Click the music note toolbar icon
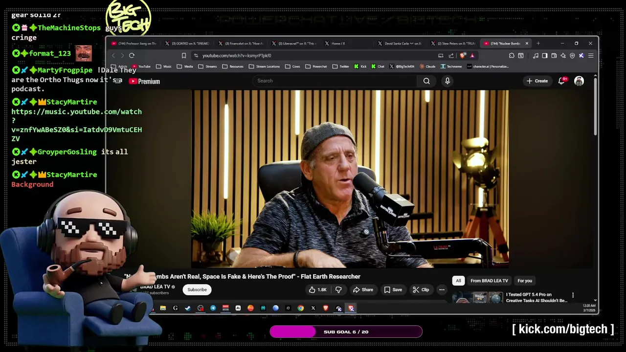 [536, 55]
